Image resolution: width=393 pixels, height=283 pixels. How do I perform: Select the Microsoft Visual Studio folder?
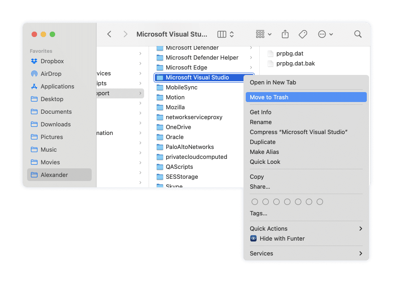click(x=199, y=77)
